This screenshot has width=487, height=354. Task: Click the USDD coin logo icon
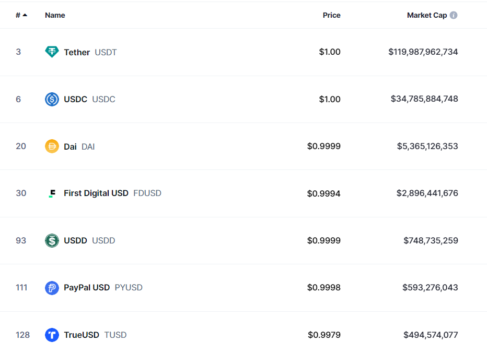pyautogui.click(x=52, y=240)
